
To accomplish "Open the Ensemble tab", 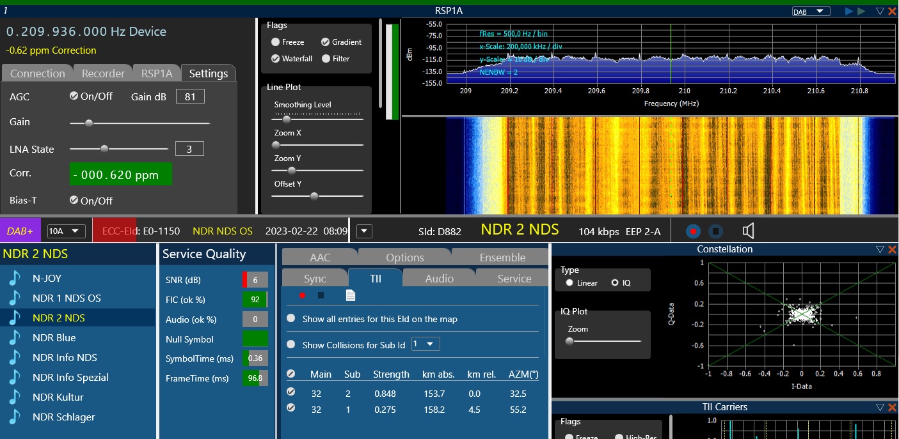I will click(502, 258).
